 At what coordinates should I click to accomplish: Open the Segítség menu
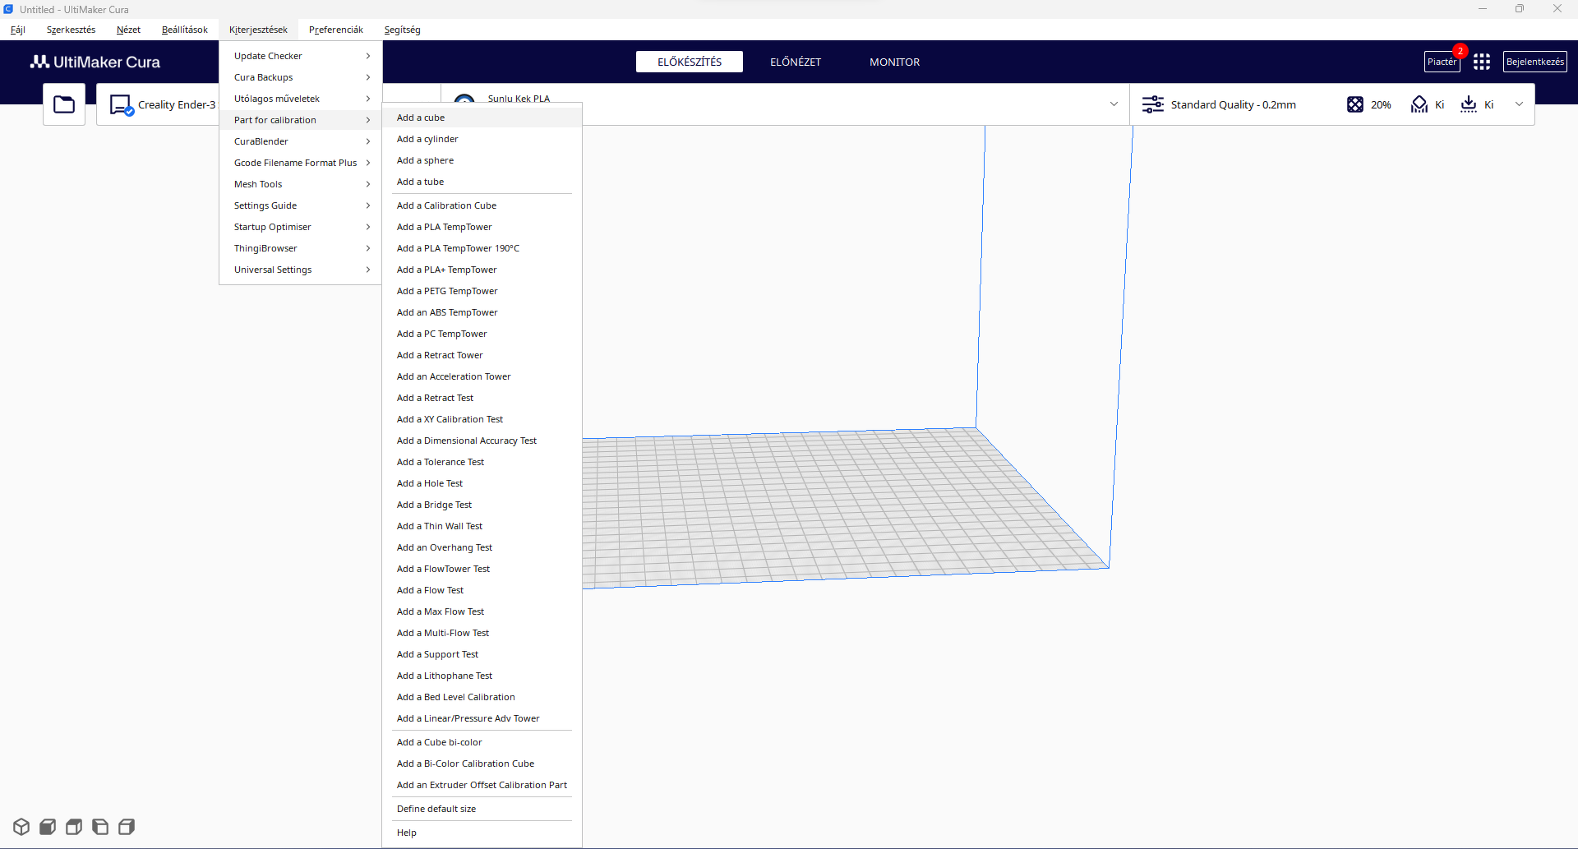(403, 30)
